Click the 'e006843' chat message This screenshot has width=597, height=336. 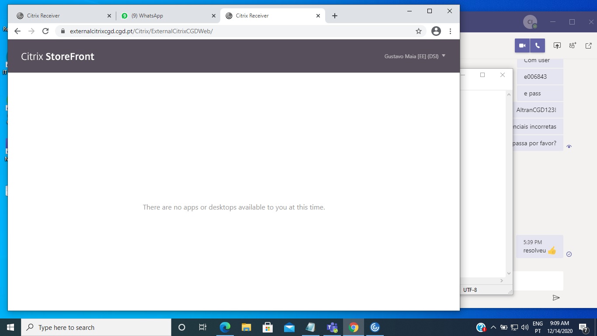click(540, 77)
